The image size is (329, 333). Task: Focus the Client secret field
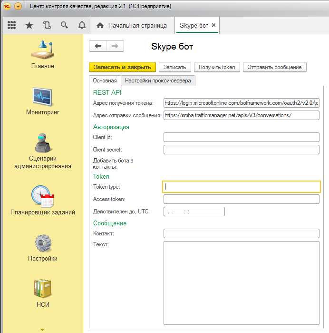pos(242,150)
